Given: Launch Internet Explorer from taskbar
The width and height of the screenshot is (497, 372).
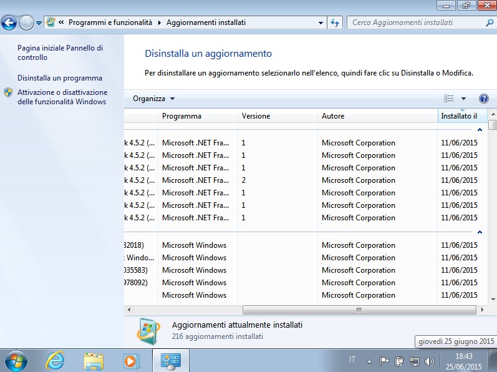Looking at the screenshot, I should click(x=55, y=361).
